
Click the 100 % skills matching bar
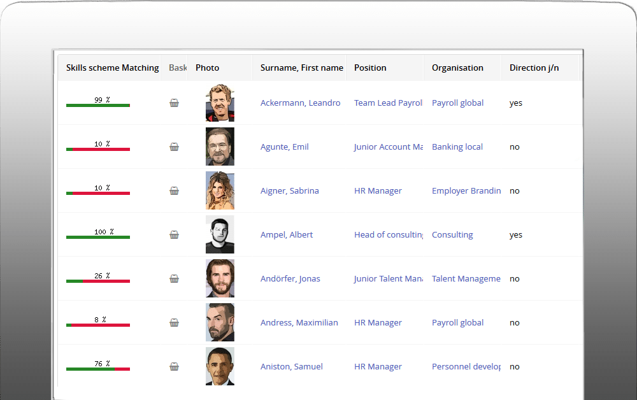click(x=98, y=237)
